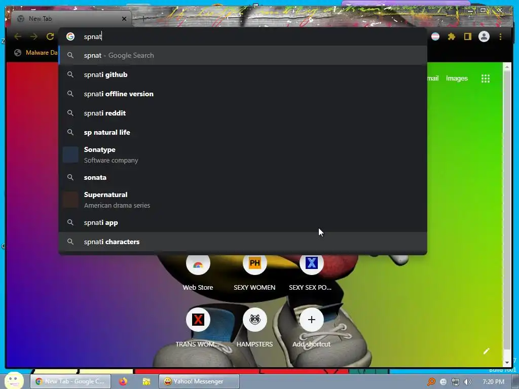The height and width of the screenshot is (389, 519).
Task: Click the Google icon in address bar
Action: pos(70,36)
